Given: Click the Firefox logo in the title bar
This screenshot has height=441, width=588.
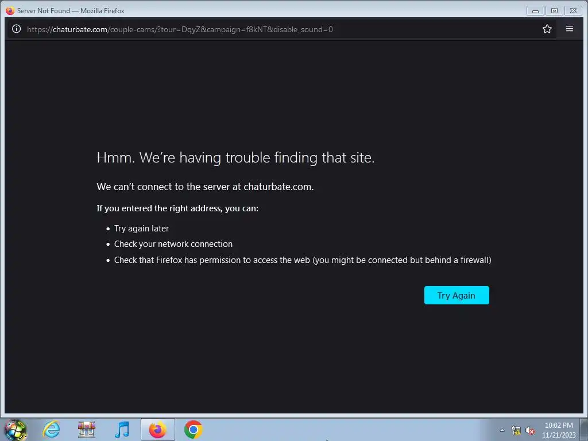Looking at the screenshot, I should [x=10, y=10].
